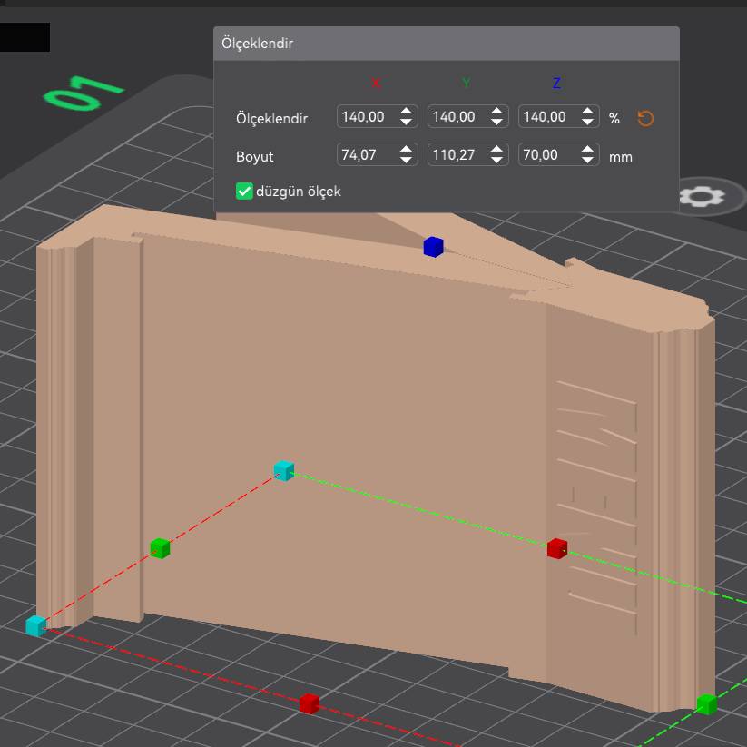Click the cyan scale handle at the model's bottom corner
This screenshot has width=747, height=747.
pyautogui.click(x=35, y=626)
